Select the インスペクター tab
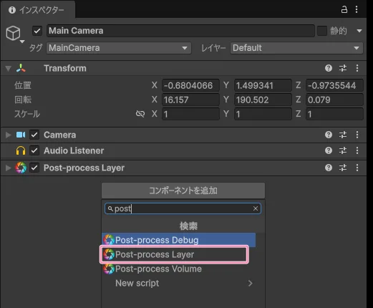373x308 pixels. [x=38, y=10]
